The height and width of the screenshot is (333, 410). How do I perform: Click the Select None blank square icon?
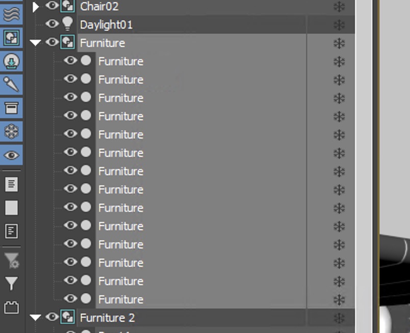(11, 207)
